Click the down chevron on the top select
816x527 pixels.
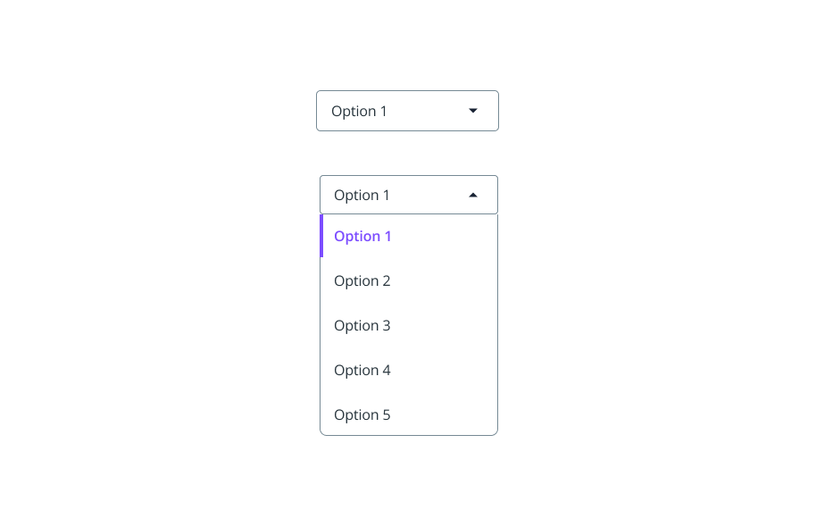(x=473, y=110)
